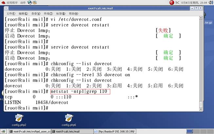This screenshot has height=134, width=214.
Task: Select the config.php6 desktop file icon
Action: point(69,120)
